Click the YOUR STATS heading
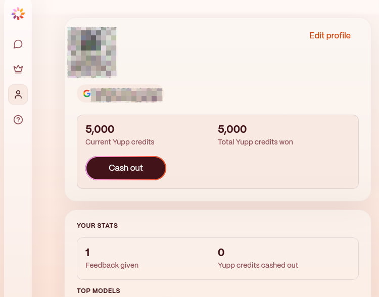Image resolution: width=379 pixels, height=297 pixels. point(97,225)
